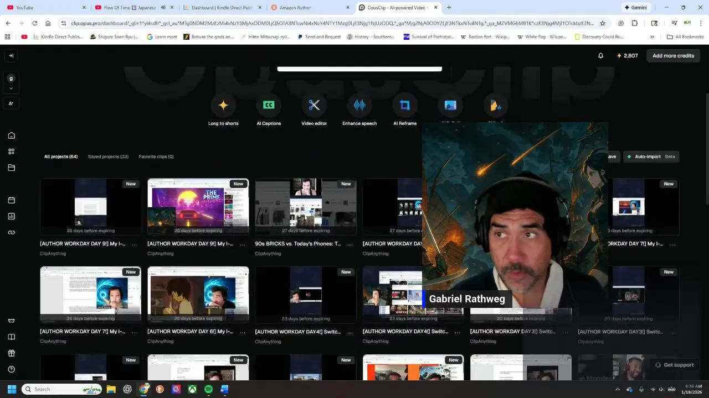The height and width of the screenshot is (398, 709).
Task: Expand the workspace account chevron under the g avatar
Action: pyautogui.click(x=11, y=88)
